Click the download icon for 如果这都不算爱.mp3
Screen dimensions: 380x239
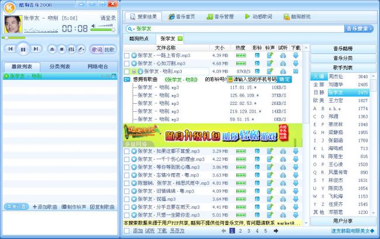(x=295, y=152)
